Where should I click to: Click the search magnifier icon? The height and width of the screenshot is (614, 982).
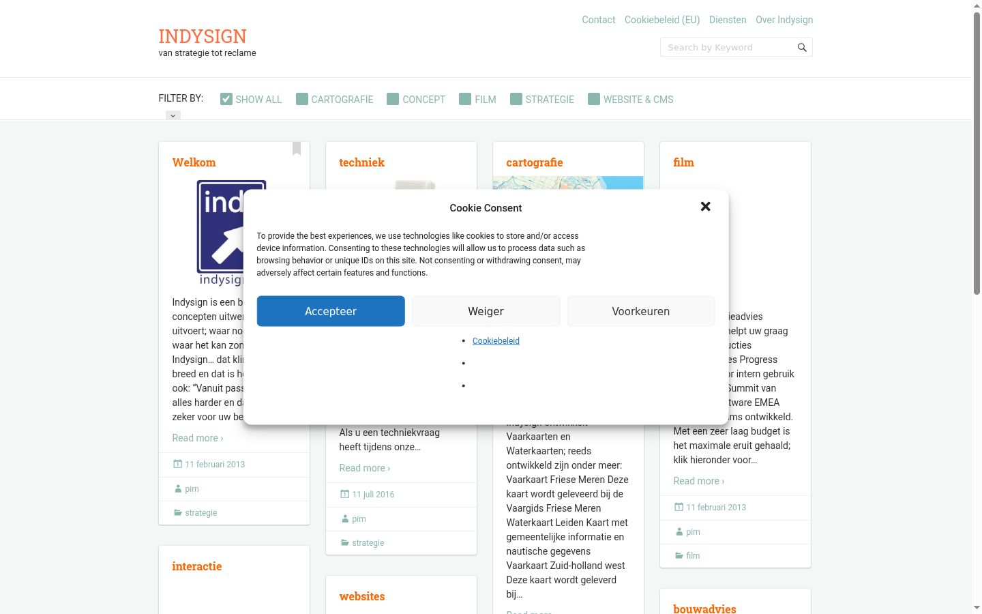802,48
